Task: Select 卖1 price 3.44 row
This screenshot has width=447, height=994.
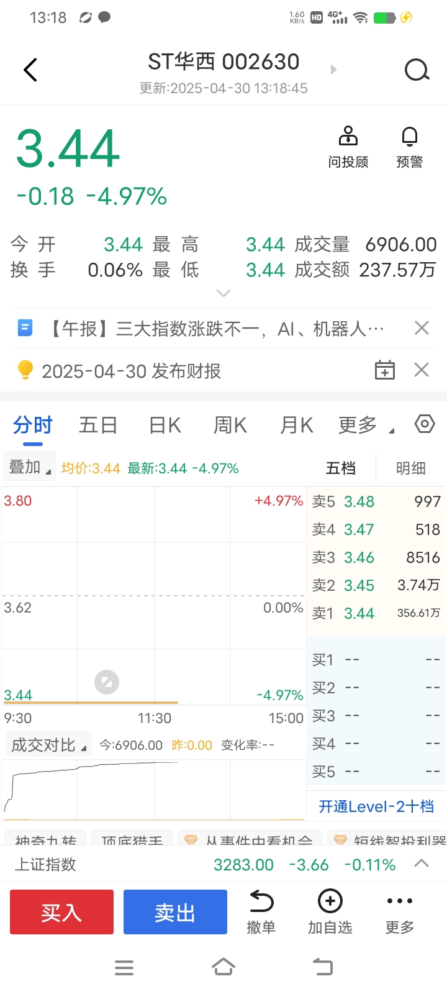Action: [376, 613]
